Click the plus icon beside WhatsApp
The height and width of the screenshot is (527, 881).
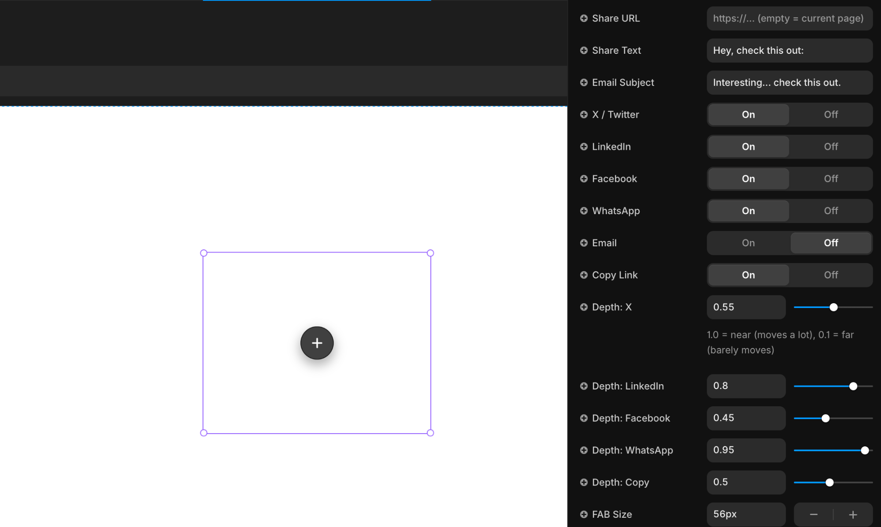[584, 211]
